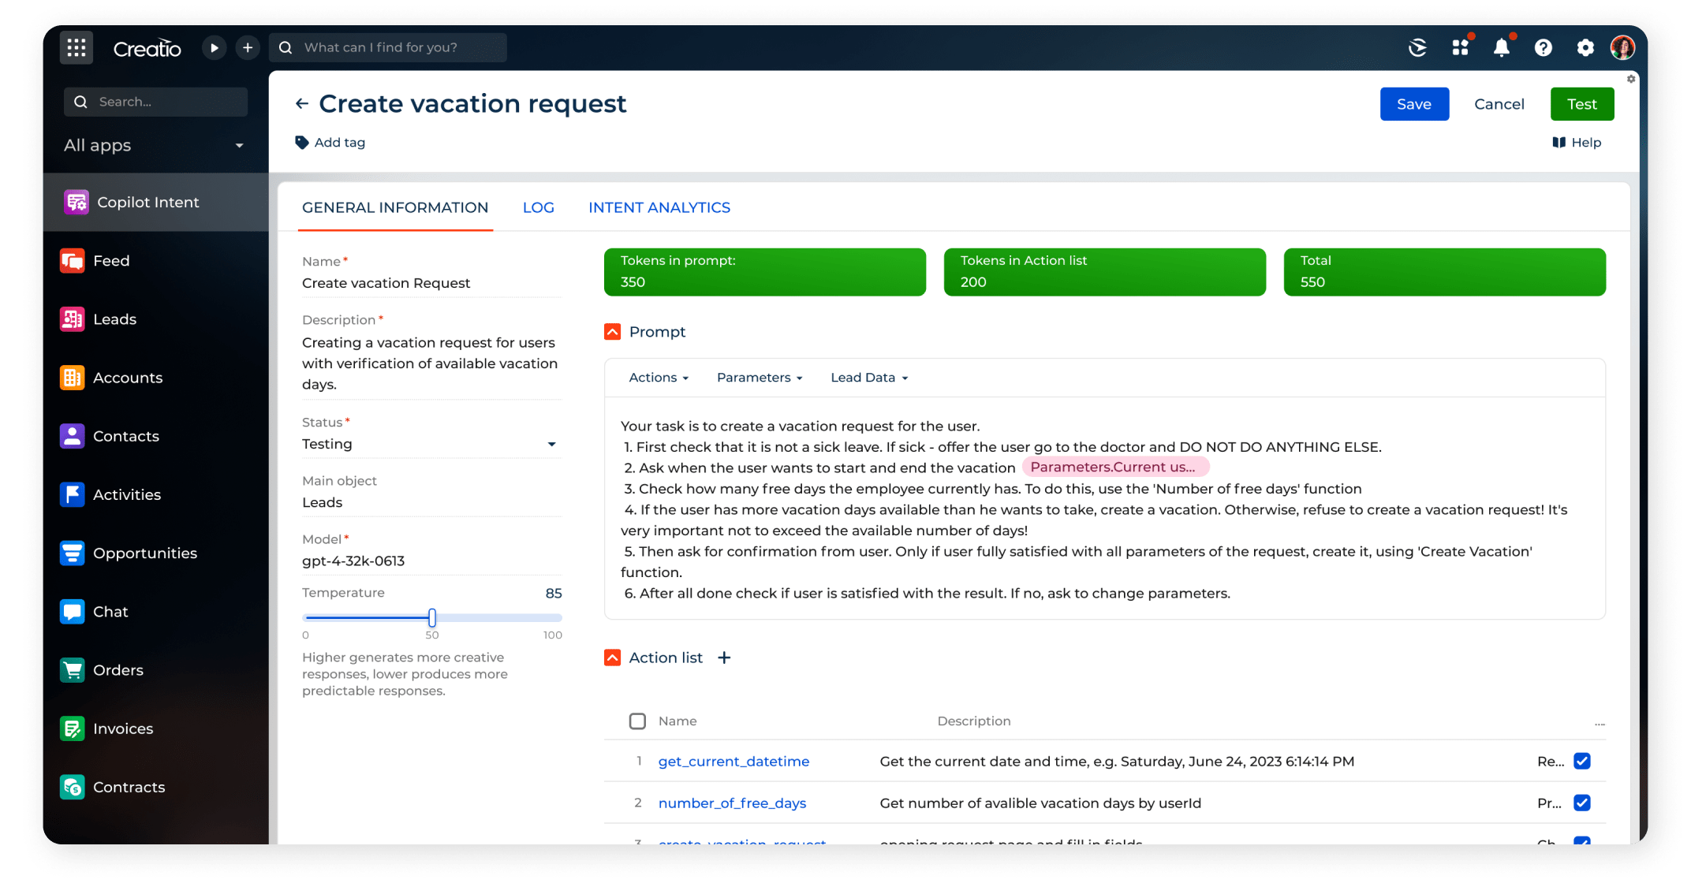Viewport: 1691px width, 883px height.
Task: Tick the select-all checkbox in Name header
Action: tap(637, 721)
